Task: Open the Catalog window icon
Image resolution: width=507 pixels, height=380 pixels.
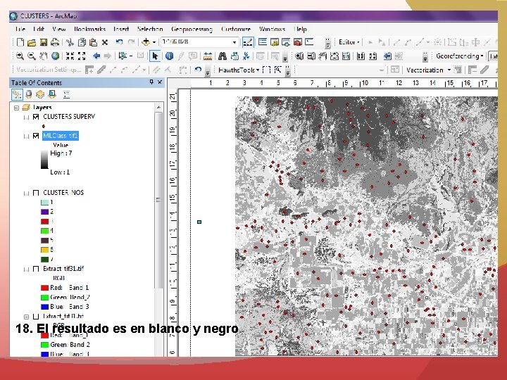Action: 275,42
